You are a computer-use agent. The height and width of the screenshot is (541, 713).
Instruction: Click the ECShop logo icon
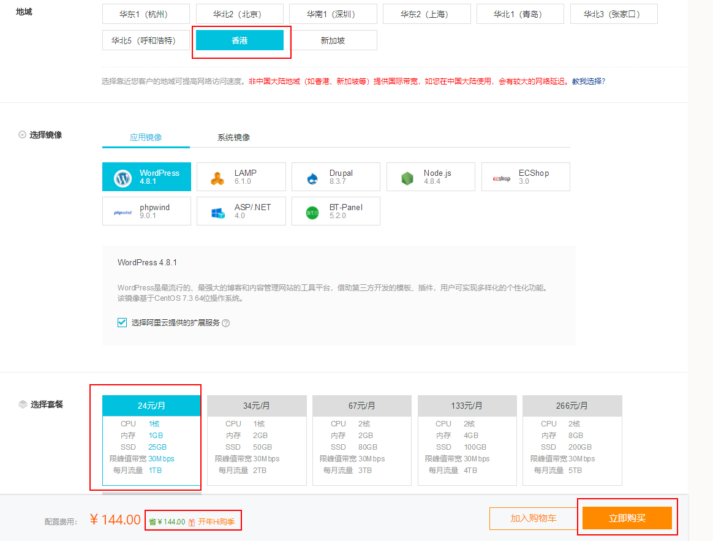502,178
